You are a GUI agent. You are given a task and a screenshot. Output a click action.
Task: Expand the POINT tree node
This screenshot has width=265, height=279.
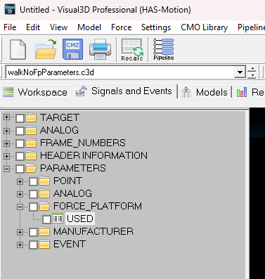click(x=20, y=181)
